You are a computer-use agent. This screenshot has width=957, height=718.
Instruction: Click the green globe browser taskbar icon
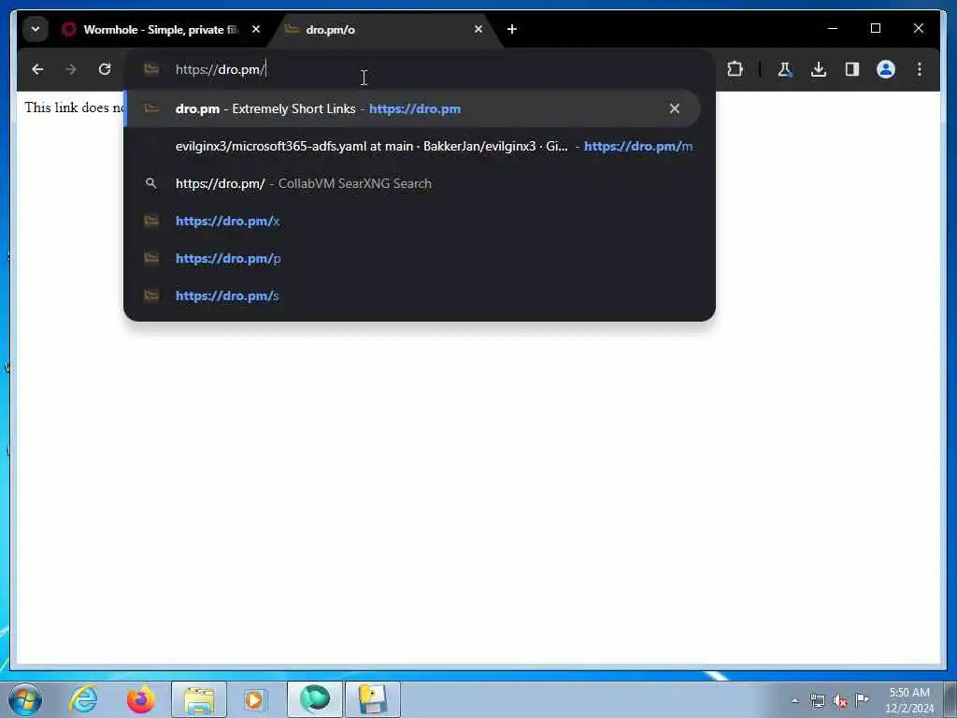point(314,699)
